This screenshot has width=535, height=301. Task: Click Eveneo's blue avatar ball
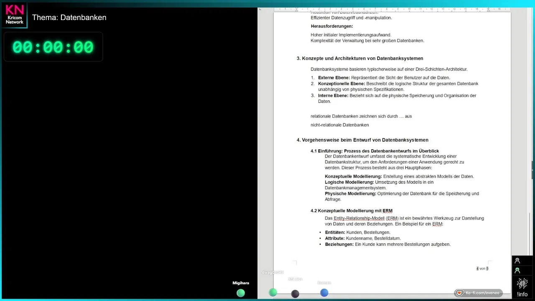(x=324, y=293)
